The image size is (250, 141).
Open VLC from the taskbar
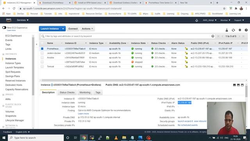(116, 137)
